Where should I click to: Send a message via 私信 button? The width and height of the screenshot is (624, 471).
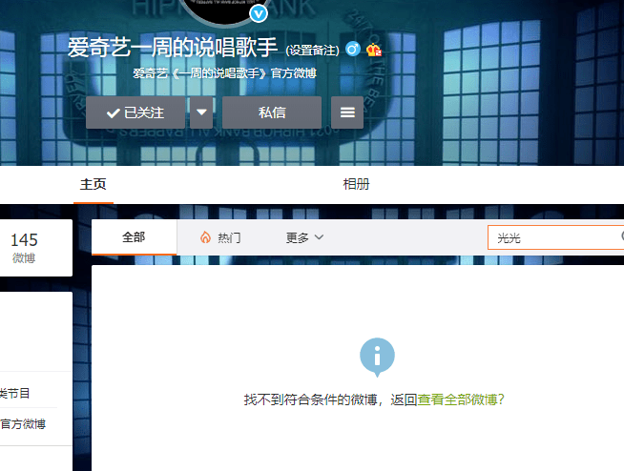tap(272, 113)
